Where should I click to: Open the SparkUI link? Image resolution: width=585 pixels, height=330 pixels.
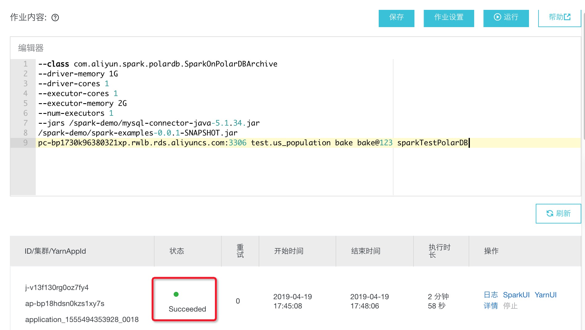pos(516,295)
